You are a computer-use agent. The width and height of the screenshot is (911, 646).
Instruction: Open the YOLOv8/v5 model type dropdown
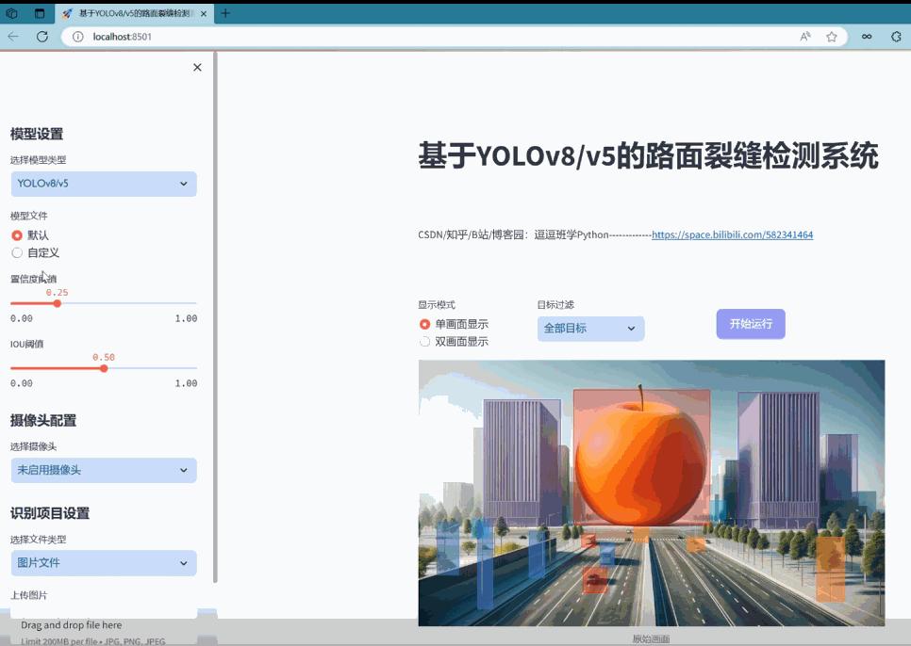click(103, 184)
